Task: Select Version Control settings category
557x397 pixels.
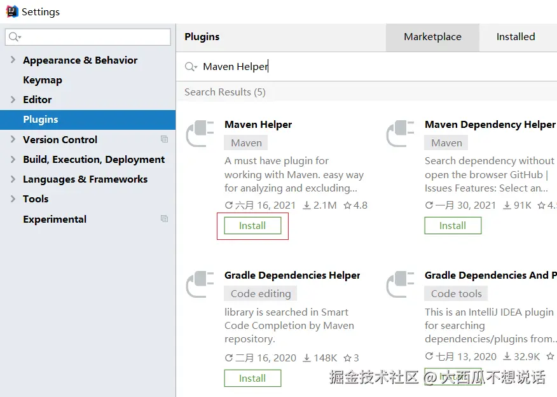Action: (60, 140)
